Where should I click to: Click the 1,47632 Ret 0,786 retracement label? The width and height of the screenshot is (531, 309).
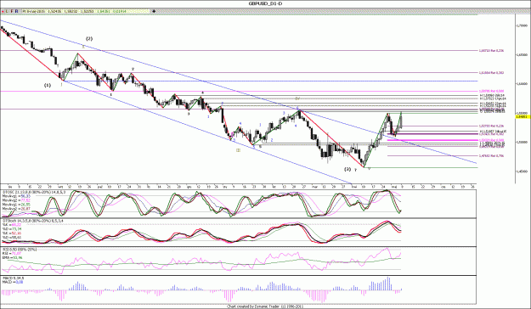(491, 156)
